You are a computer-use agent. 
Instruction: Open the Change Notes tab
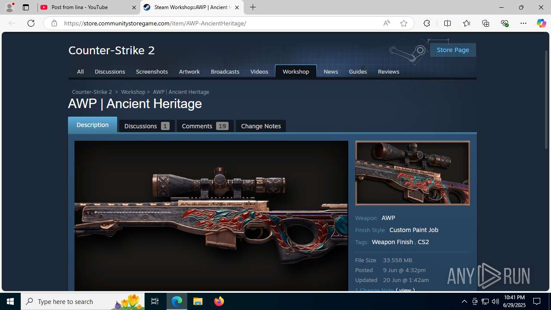tap(261, 126)
